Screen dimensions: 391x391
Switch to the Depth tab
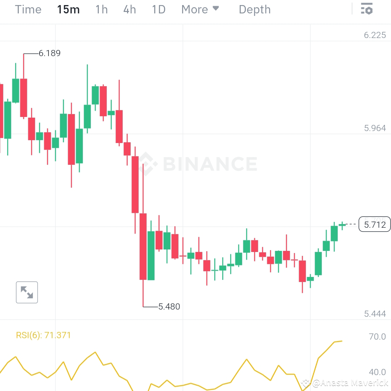(x=255, y=9)
